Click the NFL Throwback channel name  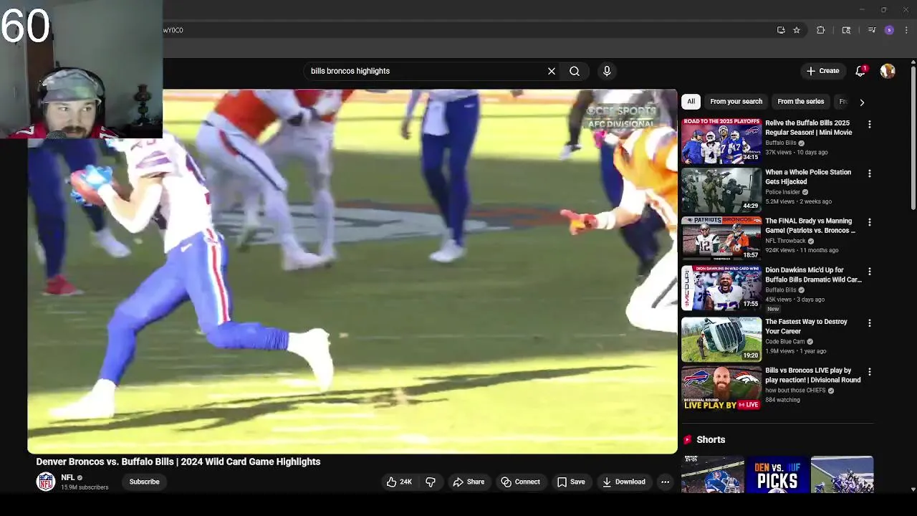[785, 241]
